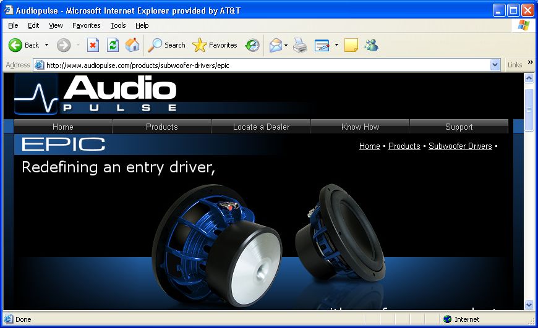Click the Stop loading icon
The height and width of the screenshot is (328, 538).
tap(93, 45)
